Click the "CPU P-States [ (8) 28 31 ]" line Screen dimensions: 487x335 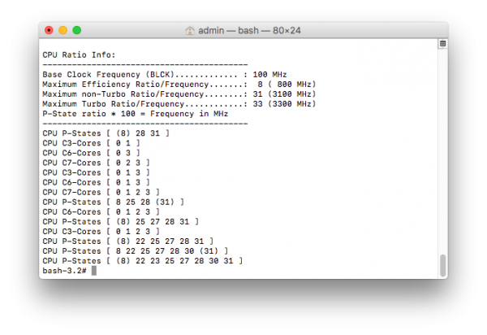[x=106, y=133]
